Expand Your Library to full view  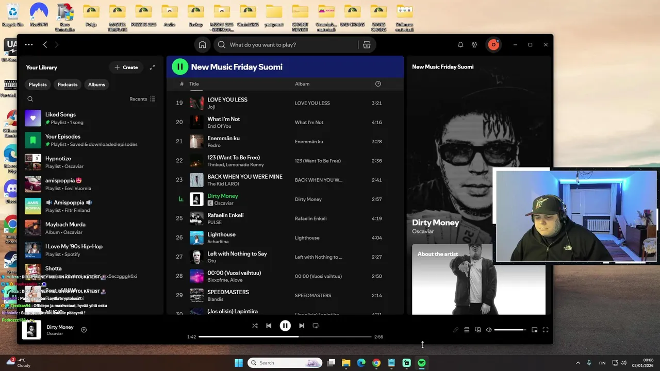coord(152,68)
